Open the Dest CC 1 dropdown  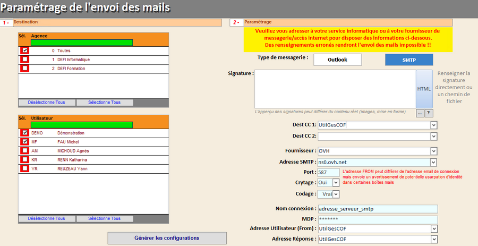pyautogui.click(x=434, y=125)
